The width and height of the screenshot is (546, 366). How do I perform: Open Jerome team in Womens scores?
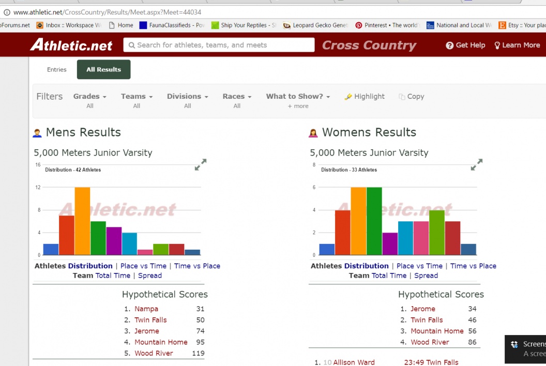[423, 309]
